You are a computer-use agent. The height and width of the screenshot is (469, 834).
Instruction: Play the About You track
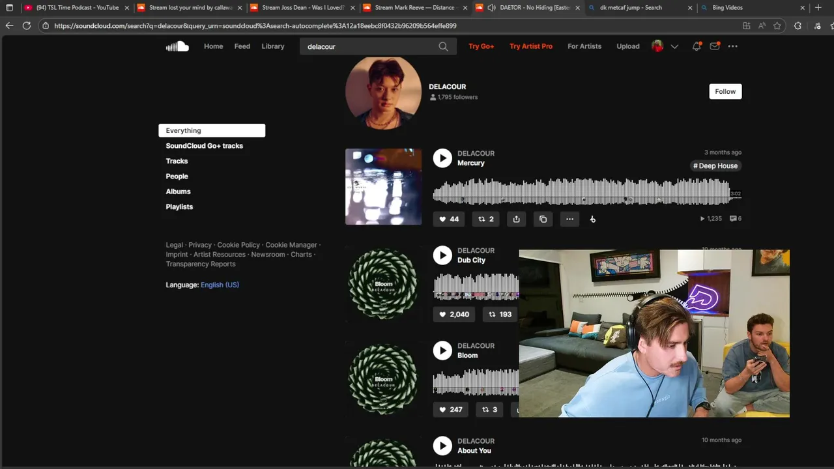[442, 446]
